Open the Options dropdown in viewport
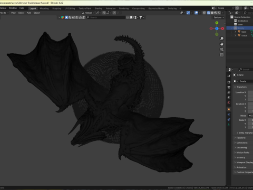Image resolution: width=253 pixels, height=190 pixels. coord(219,17)
